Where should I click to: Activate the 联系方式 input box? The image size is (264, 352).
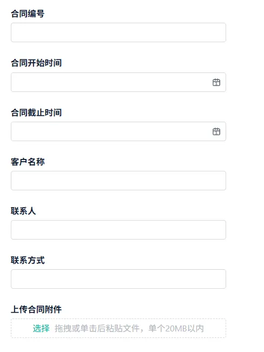tap(118, 279)
